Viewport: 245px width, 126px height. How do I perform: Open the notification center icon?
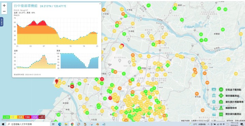pyautogui.click(x=242, y=124)
